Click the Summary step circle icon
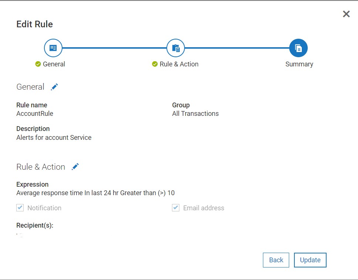The image size is (358, 280). click(298, 48)
